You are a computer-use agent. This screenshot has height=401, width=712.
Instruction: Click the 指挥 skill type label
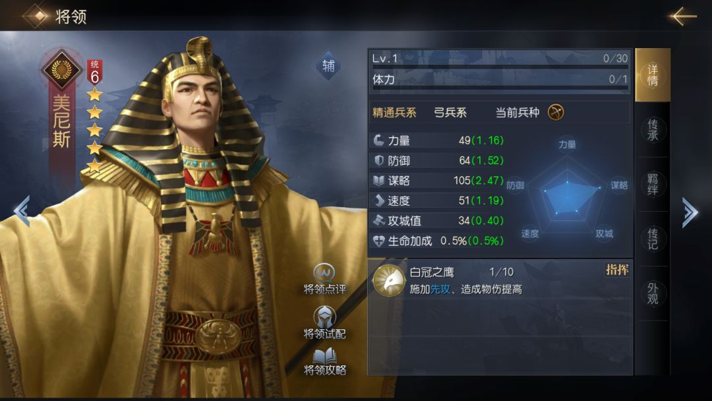pos(617,270)
